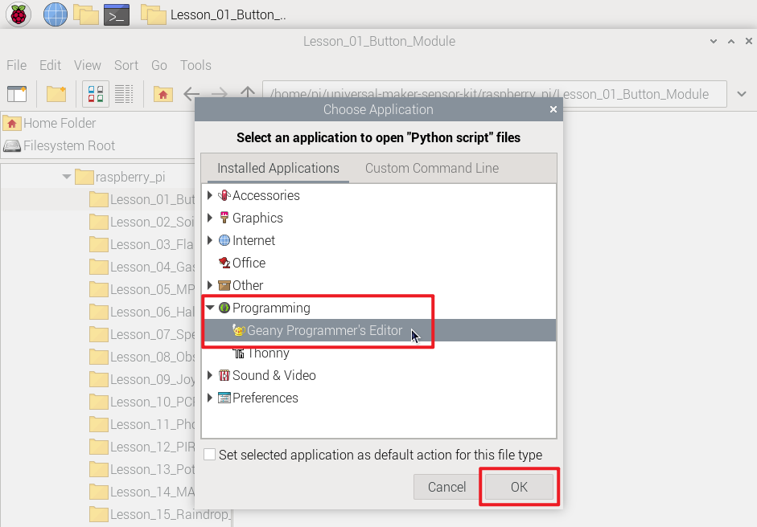Select the Lesson_11_Pho folder in tree
757x527 pixels.
pos(142,424)
